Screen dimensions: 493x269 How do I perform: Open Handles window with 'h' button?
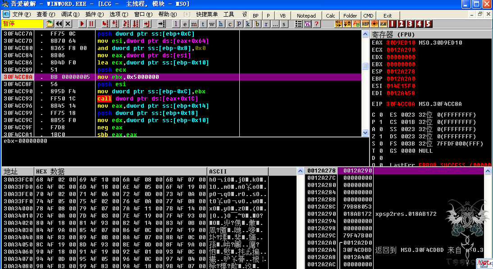[221, 24]
